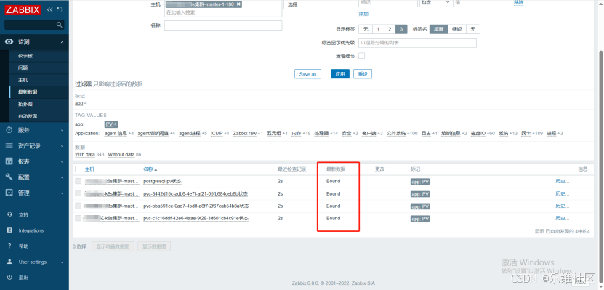Viewport: 604px width, 290px height.
Task: Open 主机 in the 监测 submenu
Action: tap(23, 80)
